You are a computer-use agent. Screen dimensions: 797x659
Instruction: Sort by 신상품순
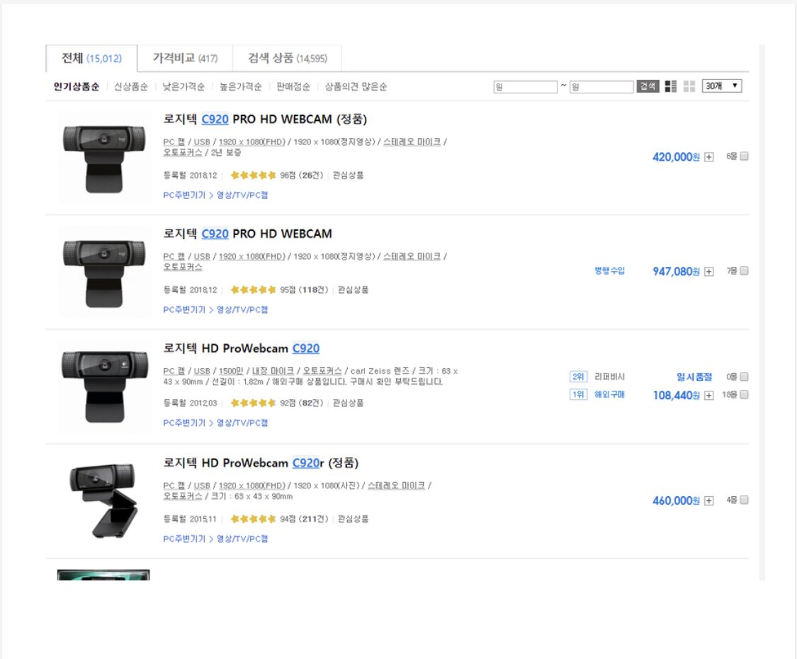pyautogui.click(x=130, y=87)
